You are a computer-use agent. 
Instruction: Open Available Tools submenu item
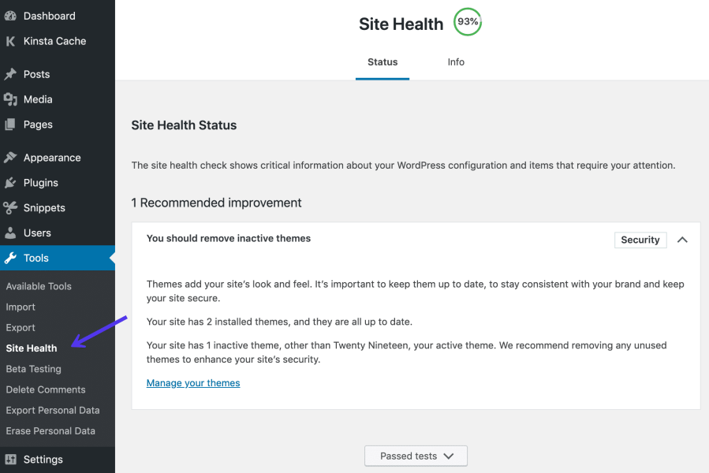39,286
